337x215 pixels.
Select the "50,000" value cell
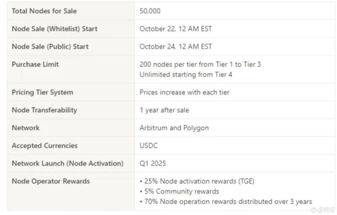(x=150, y=11)
